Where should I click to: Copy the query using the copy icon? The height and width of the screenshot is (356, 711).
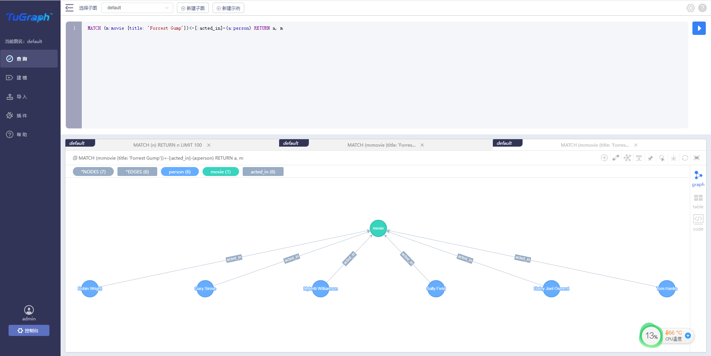click(x=75, y=158)
